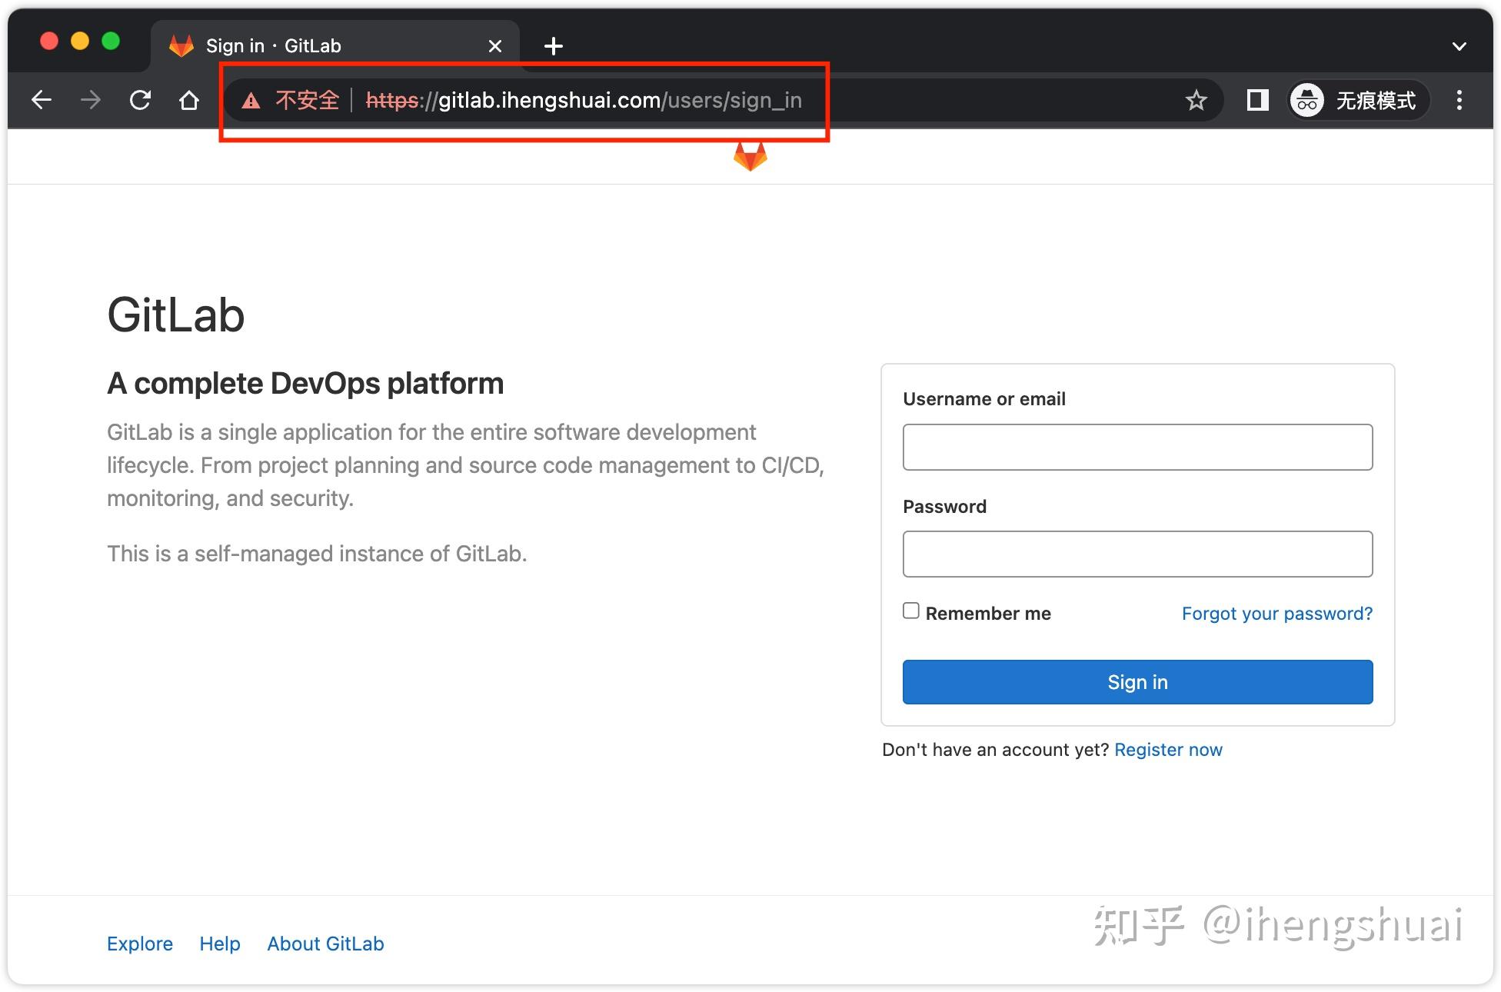This screenshot has height=992, width=1501.
Task: Open Forgot your password link
Action: click(1276, 614)
